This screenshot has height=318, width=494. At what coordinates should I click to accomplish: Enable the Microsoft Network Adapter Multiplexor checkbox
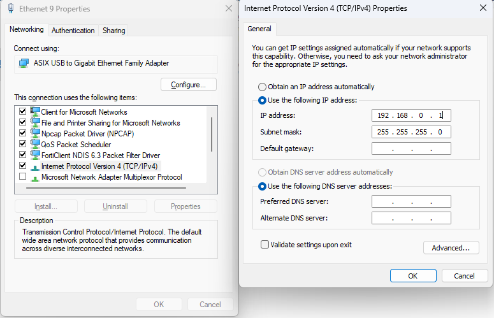[x=23, y=177]
